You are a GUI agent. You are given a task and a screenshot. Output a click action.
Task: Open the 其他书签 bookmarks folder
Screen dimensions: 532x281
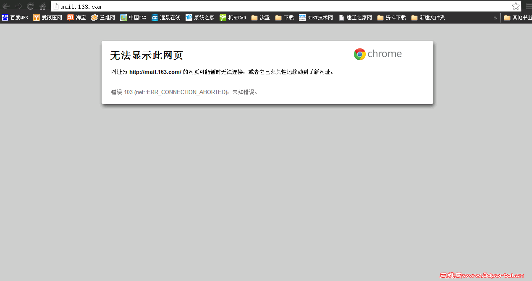tap(518, 18)
